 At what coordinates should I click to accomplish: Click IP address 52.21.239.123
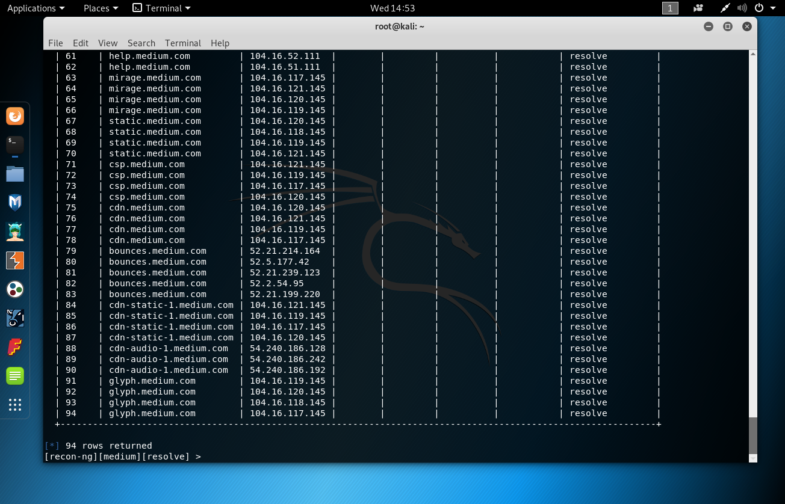285,272
